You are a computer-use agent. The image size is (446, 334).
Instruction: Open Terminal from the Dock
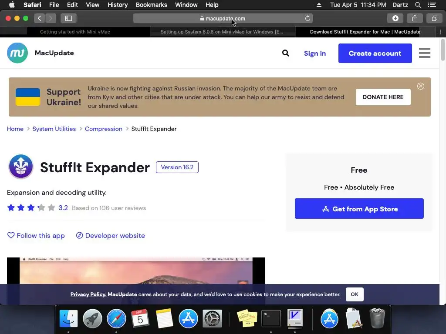pyautogui.click(x=271, y=318)
